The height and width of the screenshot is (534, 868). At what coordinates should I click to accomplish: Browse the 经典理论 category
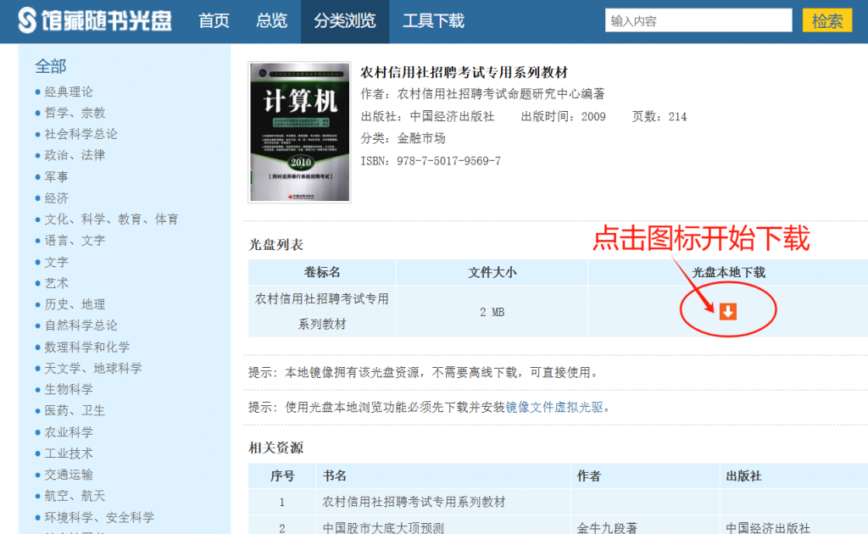tap(69, 92)
